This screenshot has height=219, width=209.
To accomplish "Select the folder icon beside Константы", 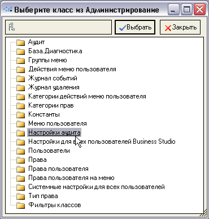I will [20, 115].
